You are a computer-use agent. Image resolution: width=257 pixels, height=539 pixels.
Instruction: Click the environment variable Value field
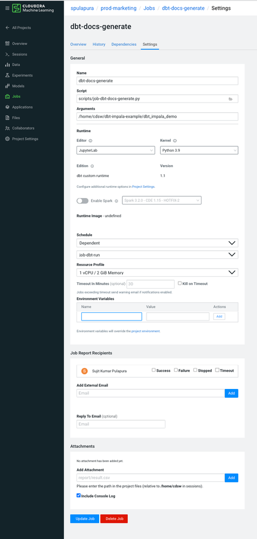(178, 317)
